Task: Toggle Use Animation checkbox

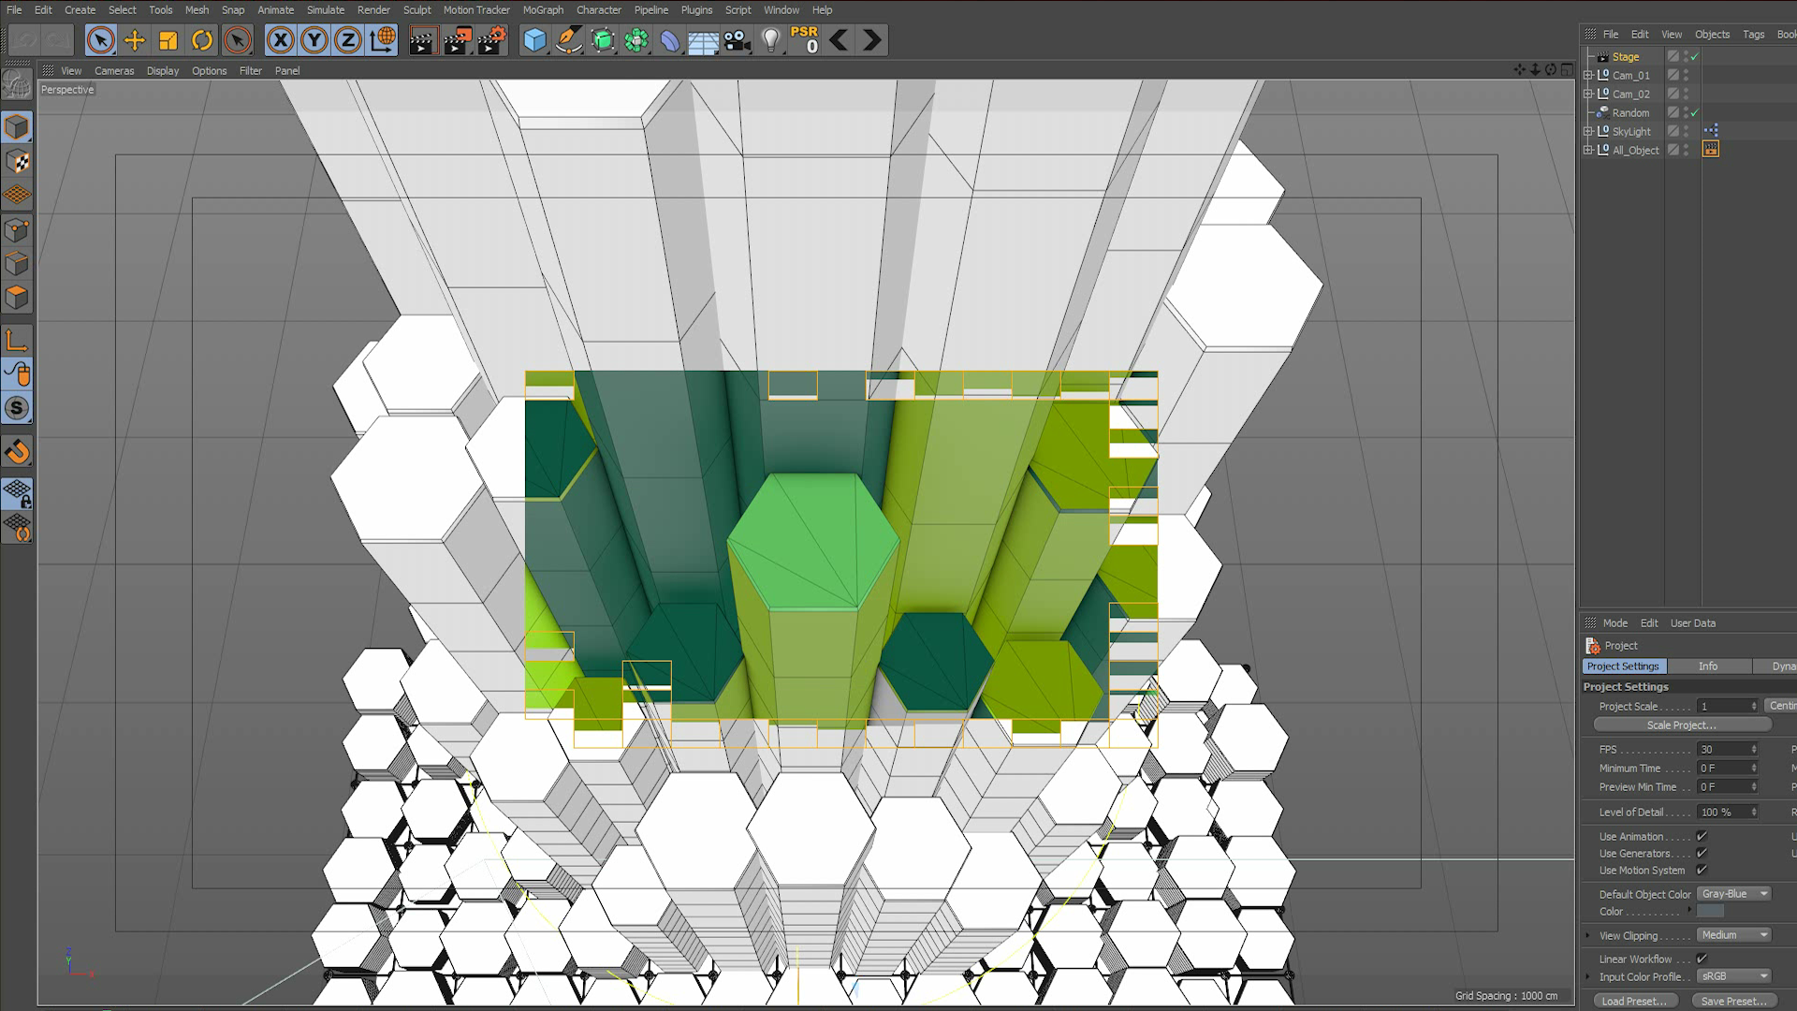Action: coord(1702,836)
